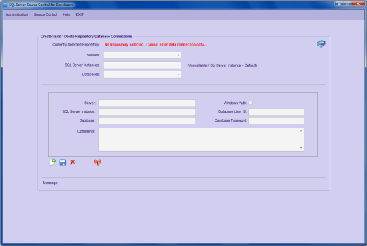Expand the SQL Server Instances dropdown

142,65
